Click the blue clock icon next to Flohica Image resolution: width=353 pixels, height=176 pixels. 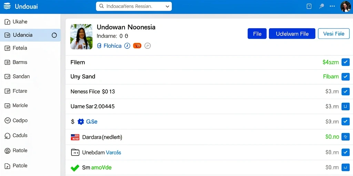pos(127,46)
